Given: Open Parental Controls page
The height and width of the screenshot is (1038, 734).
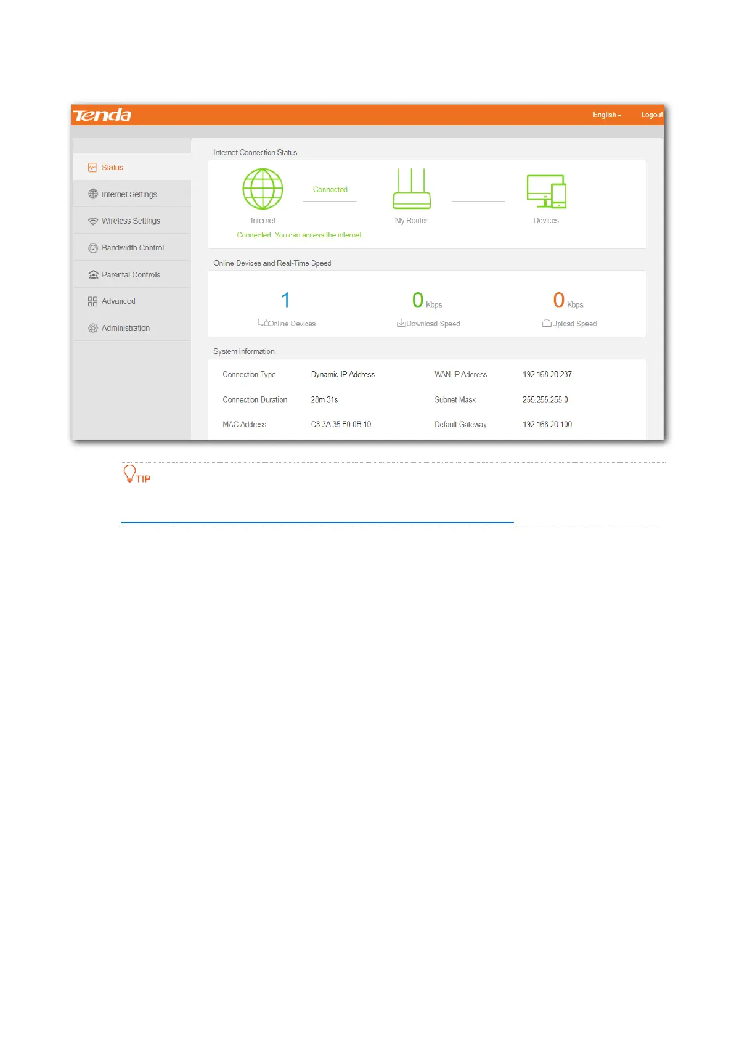Looking at the screenshot, I should [x=131, y=275].
